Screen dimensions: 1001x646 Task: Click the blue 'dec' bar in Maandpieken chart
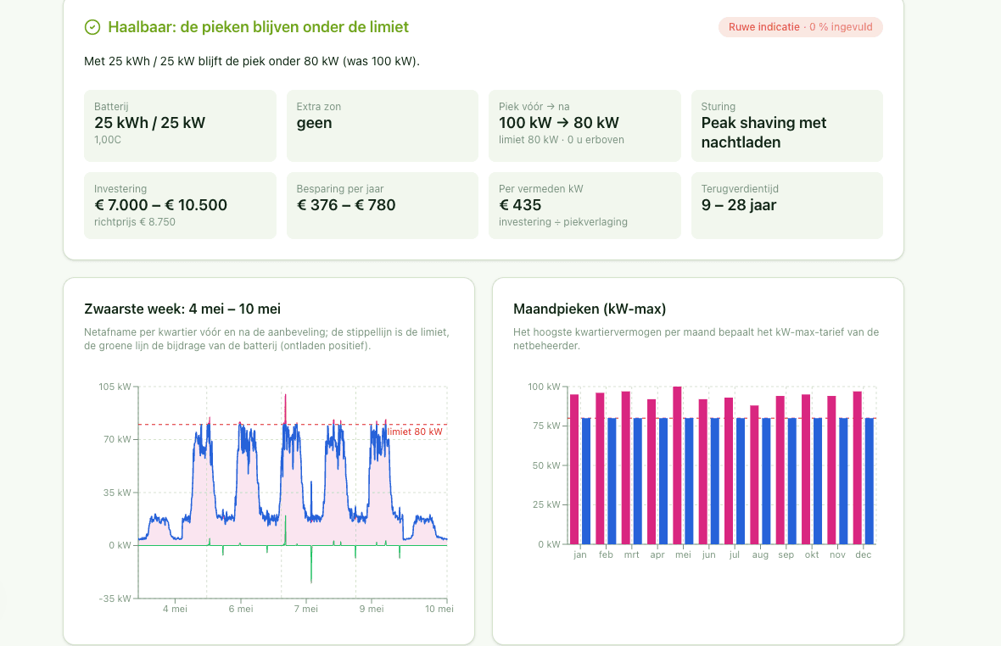coord(870,481)
